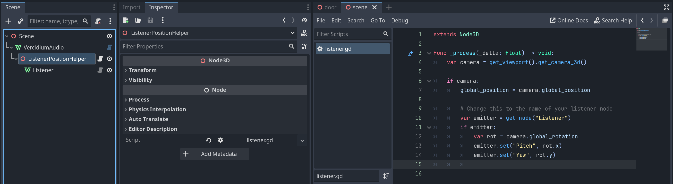The image size is (673, 184).
Task: Search icon in Filter Properties field
Action: click(292, 47)
